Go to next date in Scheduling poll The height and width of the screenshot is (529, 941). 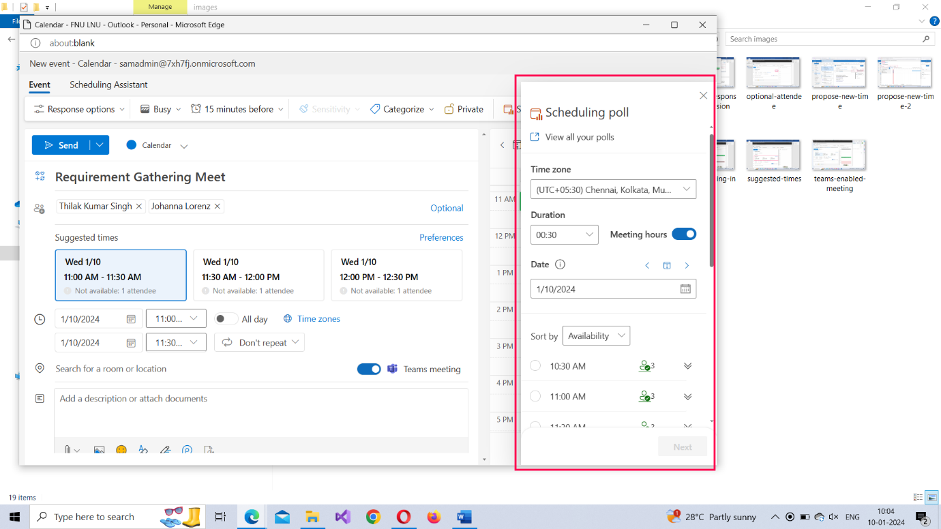coord(687,265)
